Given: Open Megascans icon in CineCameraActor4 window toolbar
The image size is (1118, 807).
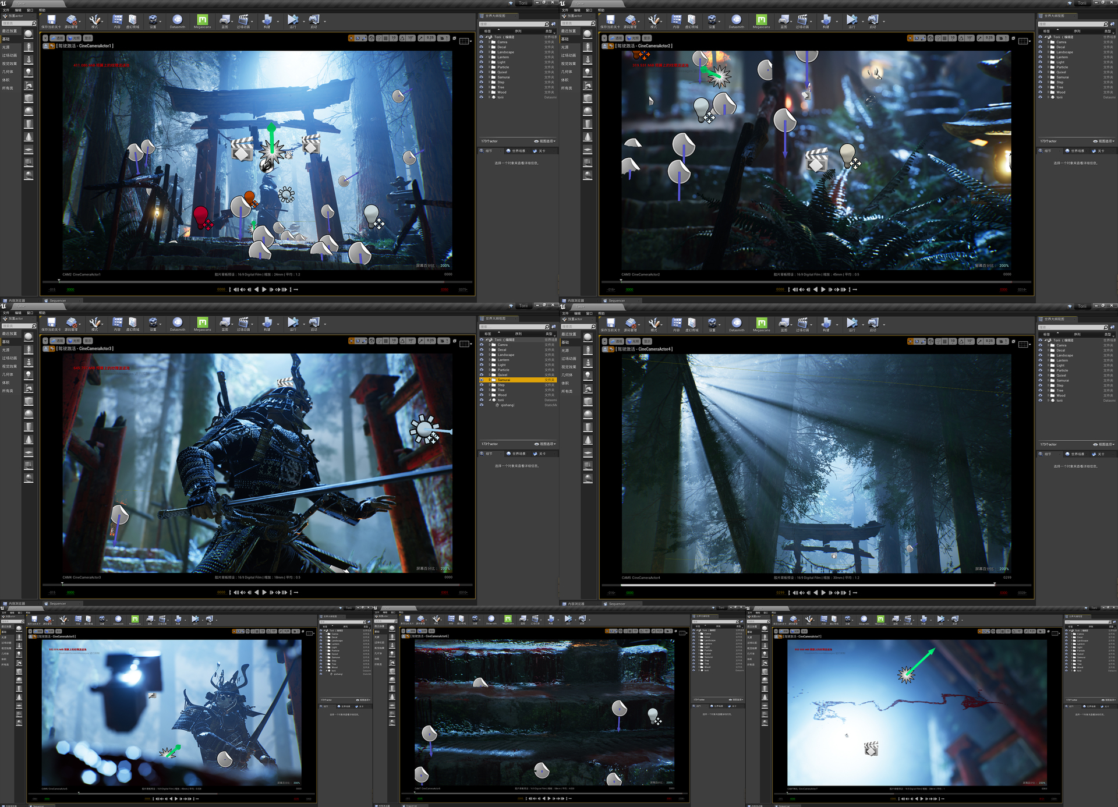Looking at the screenshot, I should click(x=761, y=323).
